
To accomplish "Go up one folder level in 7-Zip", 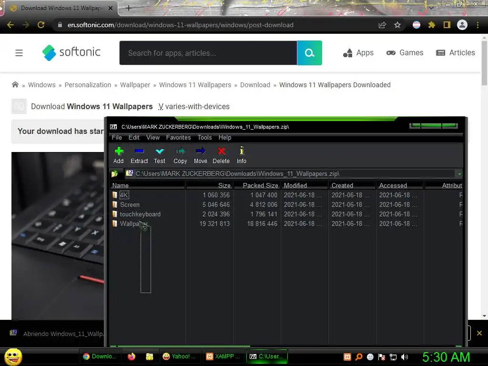I will (x=115, y=173).
